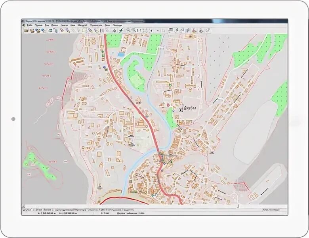Open the Помощь menu

tap(117, 25)
